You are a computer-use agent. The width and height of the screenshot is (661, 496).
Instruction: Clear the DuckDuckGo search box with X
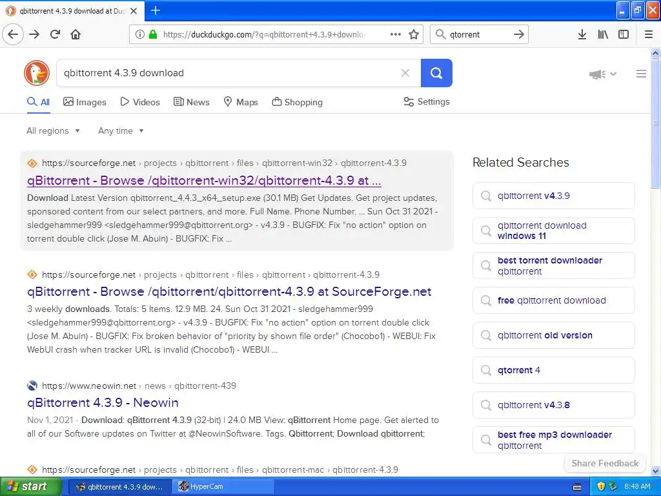tap(405, 73)
